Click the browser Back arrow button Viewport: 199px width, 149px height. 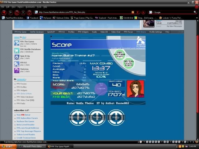4,12
